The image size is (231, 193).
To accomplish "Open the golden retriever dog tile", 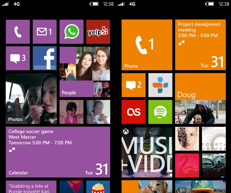I will point(147,187).
